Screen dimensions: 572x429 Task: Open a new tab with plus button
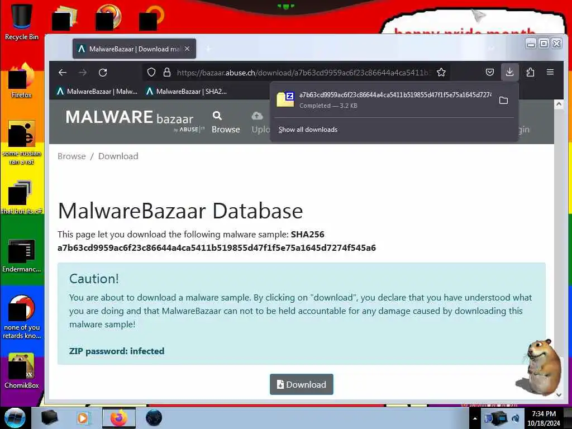(x=208, y=49)
